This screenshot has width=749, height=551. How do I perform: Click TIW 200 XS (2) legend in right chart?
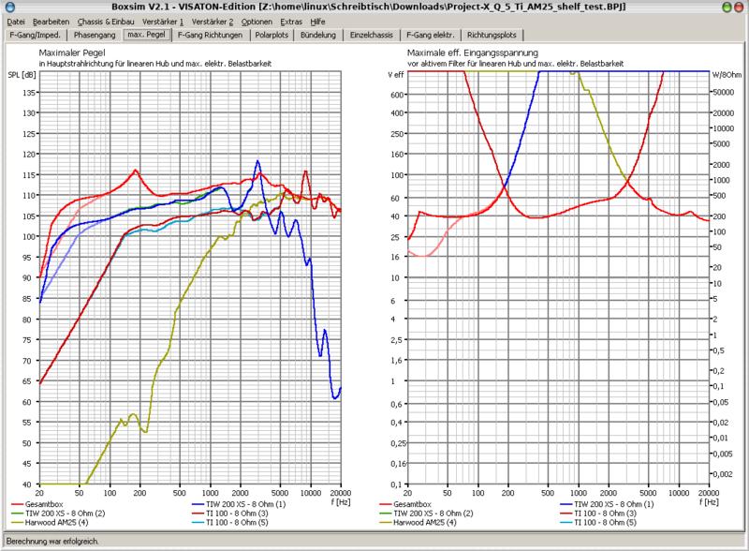[427, 514]
